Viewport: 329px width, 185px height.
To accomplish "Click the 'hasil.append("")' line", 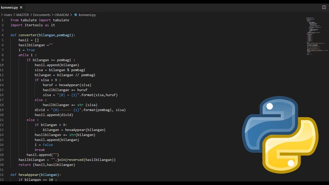I will [x=43, y=155].
